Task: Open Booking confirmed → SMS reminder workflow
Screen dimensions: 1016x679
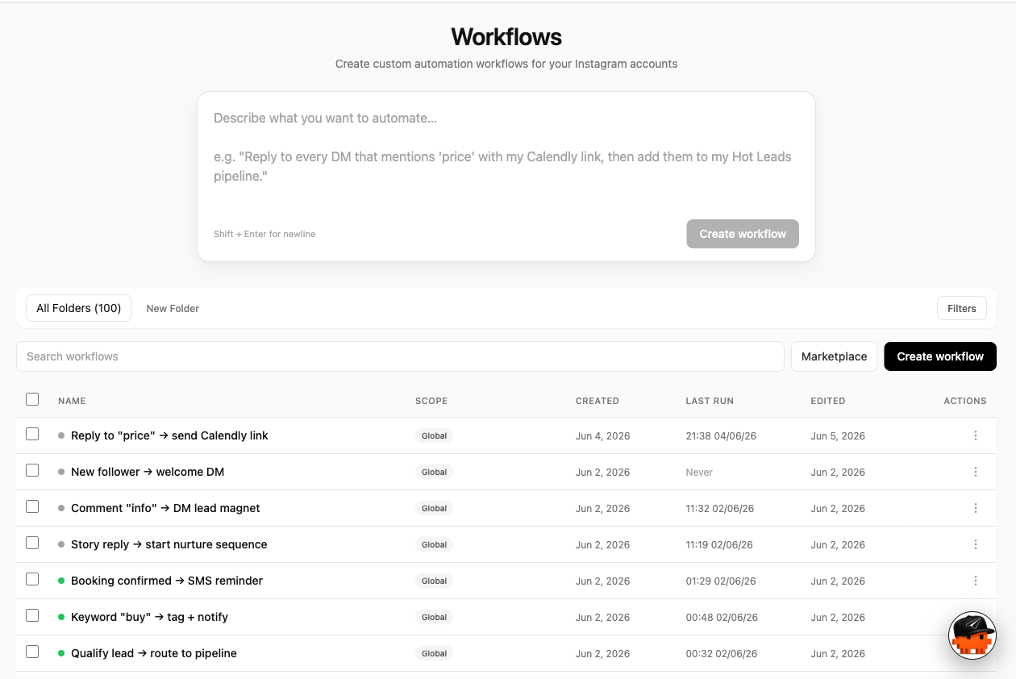Action: pyautogui.click(x=167, y=581)
